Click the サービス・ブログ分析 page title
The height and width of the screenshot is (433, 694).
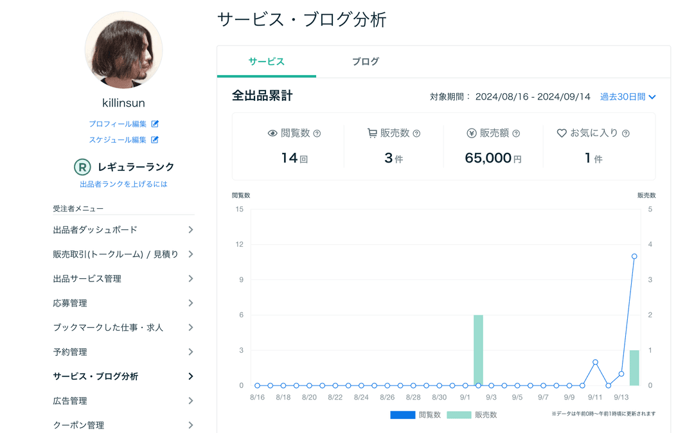(x=302, y=20)
